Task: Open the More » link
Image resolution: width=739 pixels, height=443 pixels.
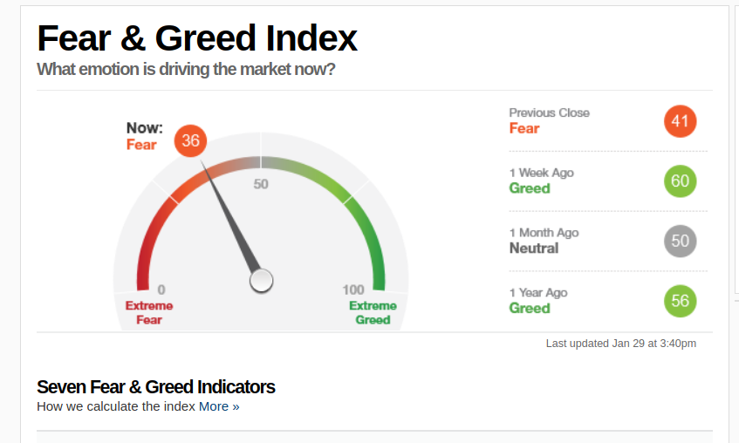Action: click(x=219, y=406)
